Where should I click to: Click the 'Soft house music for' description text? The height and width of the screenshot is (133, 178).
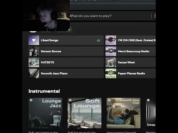[x=82, y=132]
